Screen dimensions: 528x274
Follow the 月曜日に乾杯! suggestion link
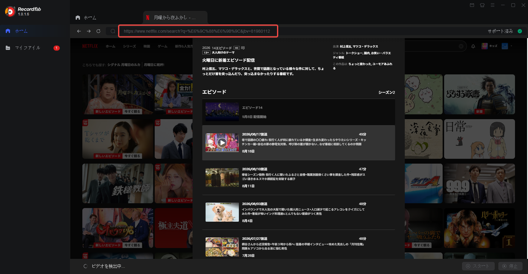[154, 65]
